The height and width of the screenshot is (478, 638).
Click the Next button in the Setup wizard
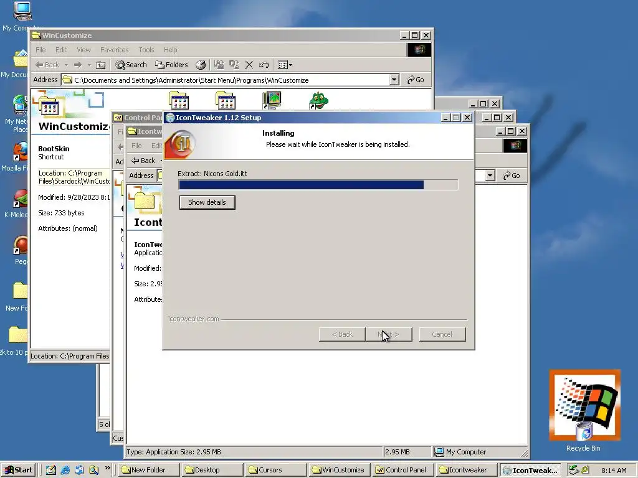389,334
